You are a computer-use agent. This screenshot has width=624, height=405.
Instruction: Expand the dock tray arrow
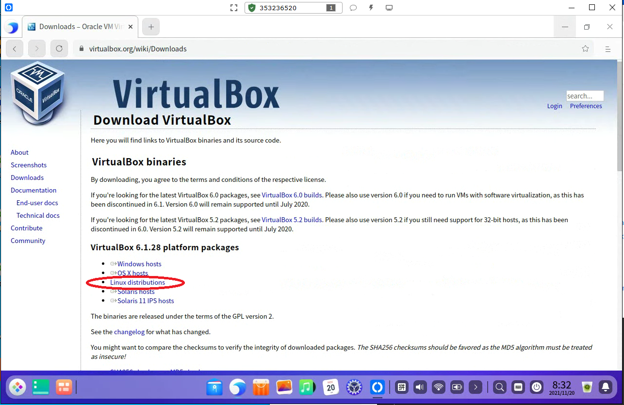[x=476, y=387]
